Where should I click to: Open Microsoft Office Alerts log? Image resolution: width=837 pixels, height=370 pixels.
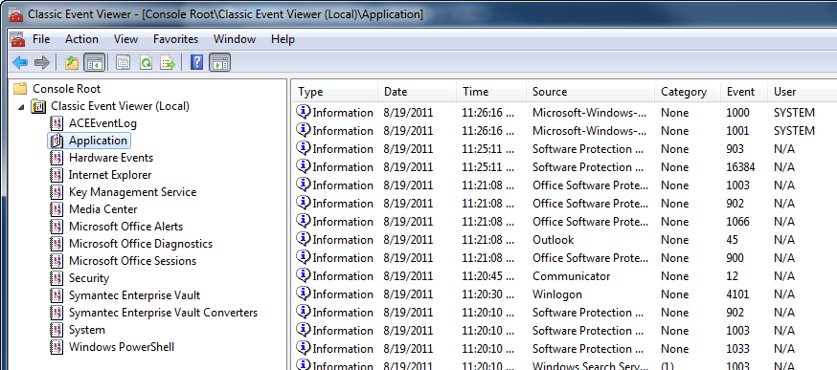click(125, 227)
